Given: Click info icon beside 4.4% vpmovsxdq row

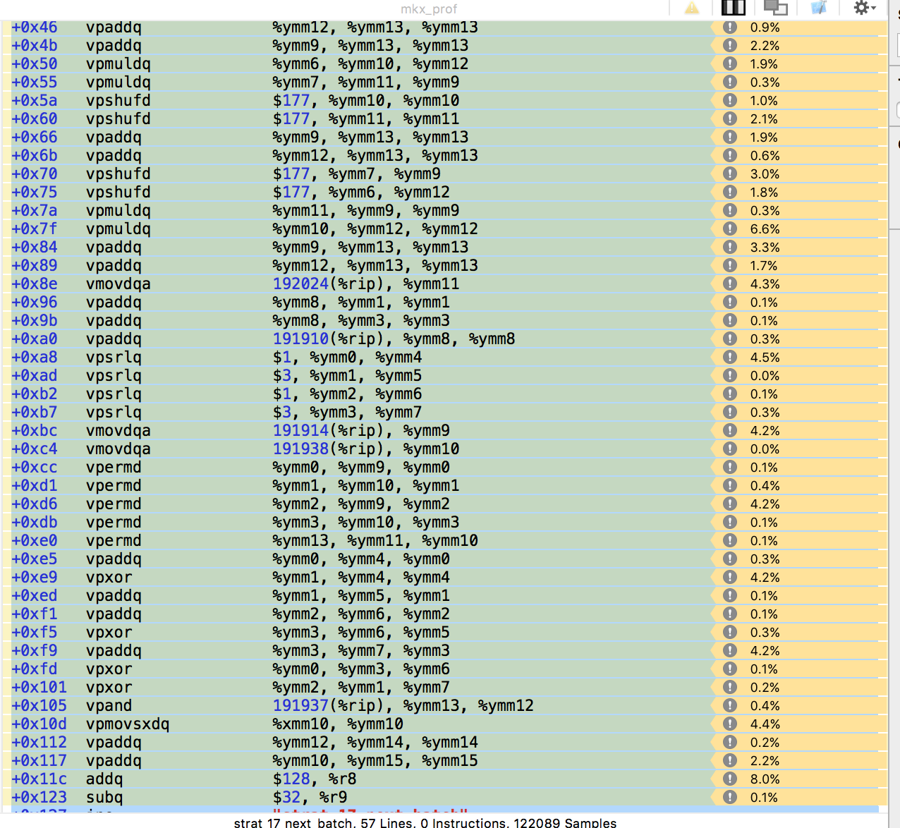Looking at the screenshot, I should tap(730, 724).
